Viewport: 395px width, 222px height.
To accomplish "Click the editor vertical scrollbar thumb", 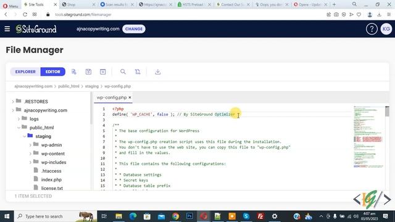I will pos(387,111).
